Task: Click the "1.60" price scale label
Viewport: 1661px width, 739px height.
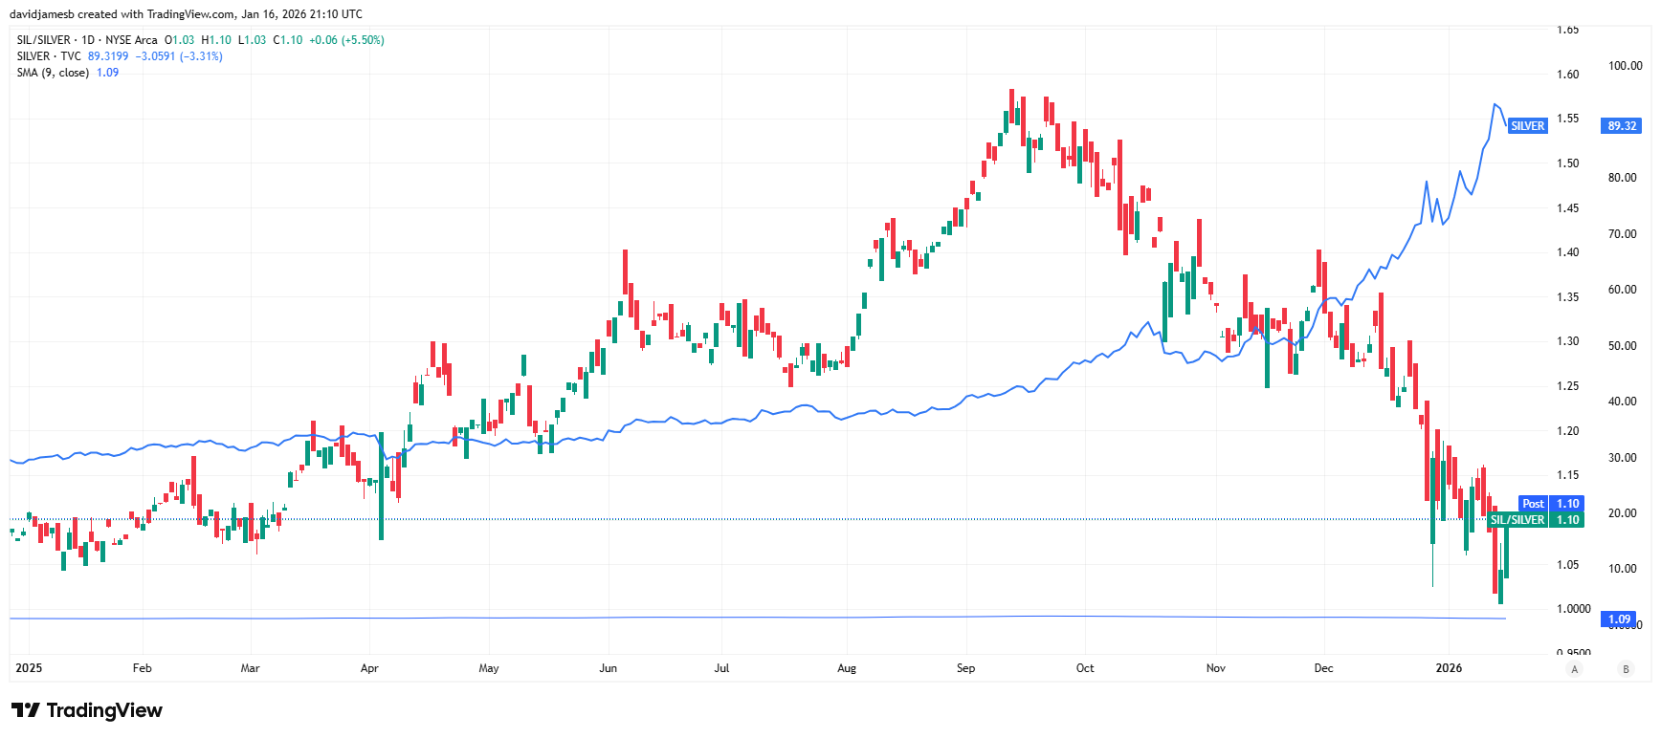Action: (1567, 75)
